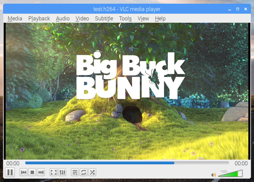This screenshot has width=254, height=182.
Task: Click the test.h264 window title bar
Action: pos(127,9)
